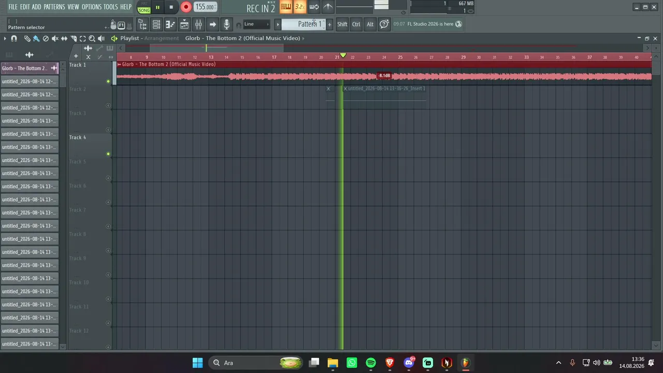The height and width of the screenshot is (373, 663).
Task: Click the arrow left of Pattern 1
Action: click(278, 24)
